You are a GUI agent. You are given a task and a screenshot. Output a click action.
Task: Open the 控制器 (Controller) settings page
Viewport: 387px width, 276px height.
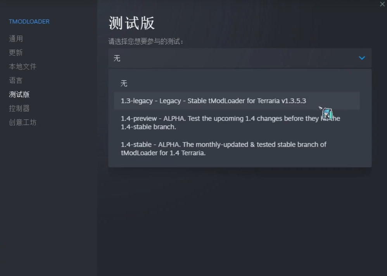click(19, 109)
